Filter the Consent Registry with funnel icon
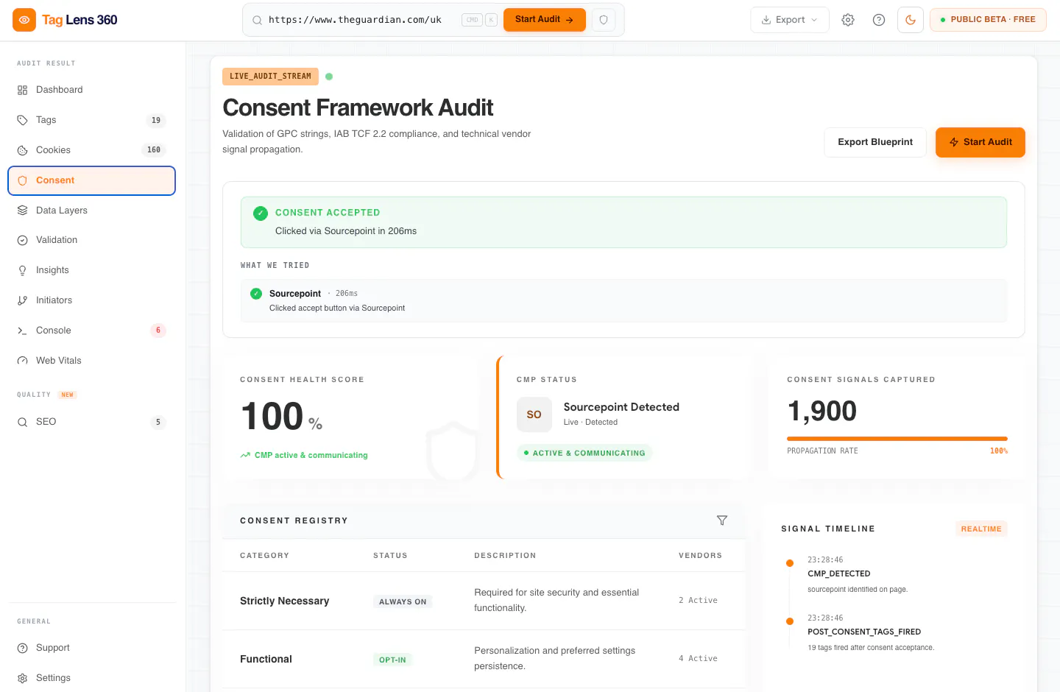1060x692 pixels. coord(722,520)
